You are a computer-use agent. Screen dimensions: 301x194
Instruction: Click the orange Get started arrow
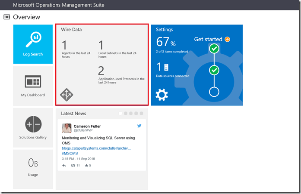(x=227, y=40)
